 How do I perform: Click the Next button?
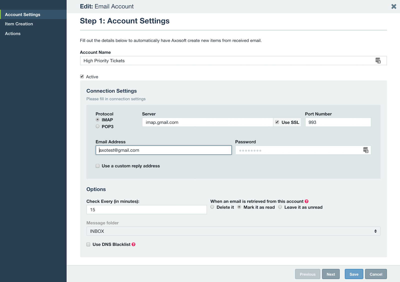(331, 274)
